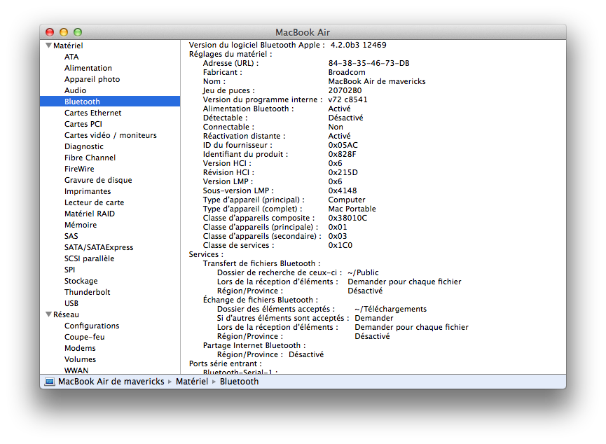This screenshot has width=606, height=444.
Task: Open the Cartes Ethernet entry
Action: click(92, 113)
